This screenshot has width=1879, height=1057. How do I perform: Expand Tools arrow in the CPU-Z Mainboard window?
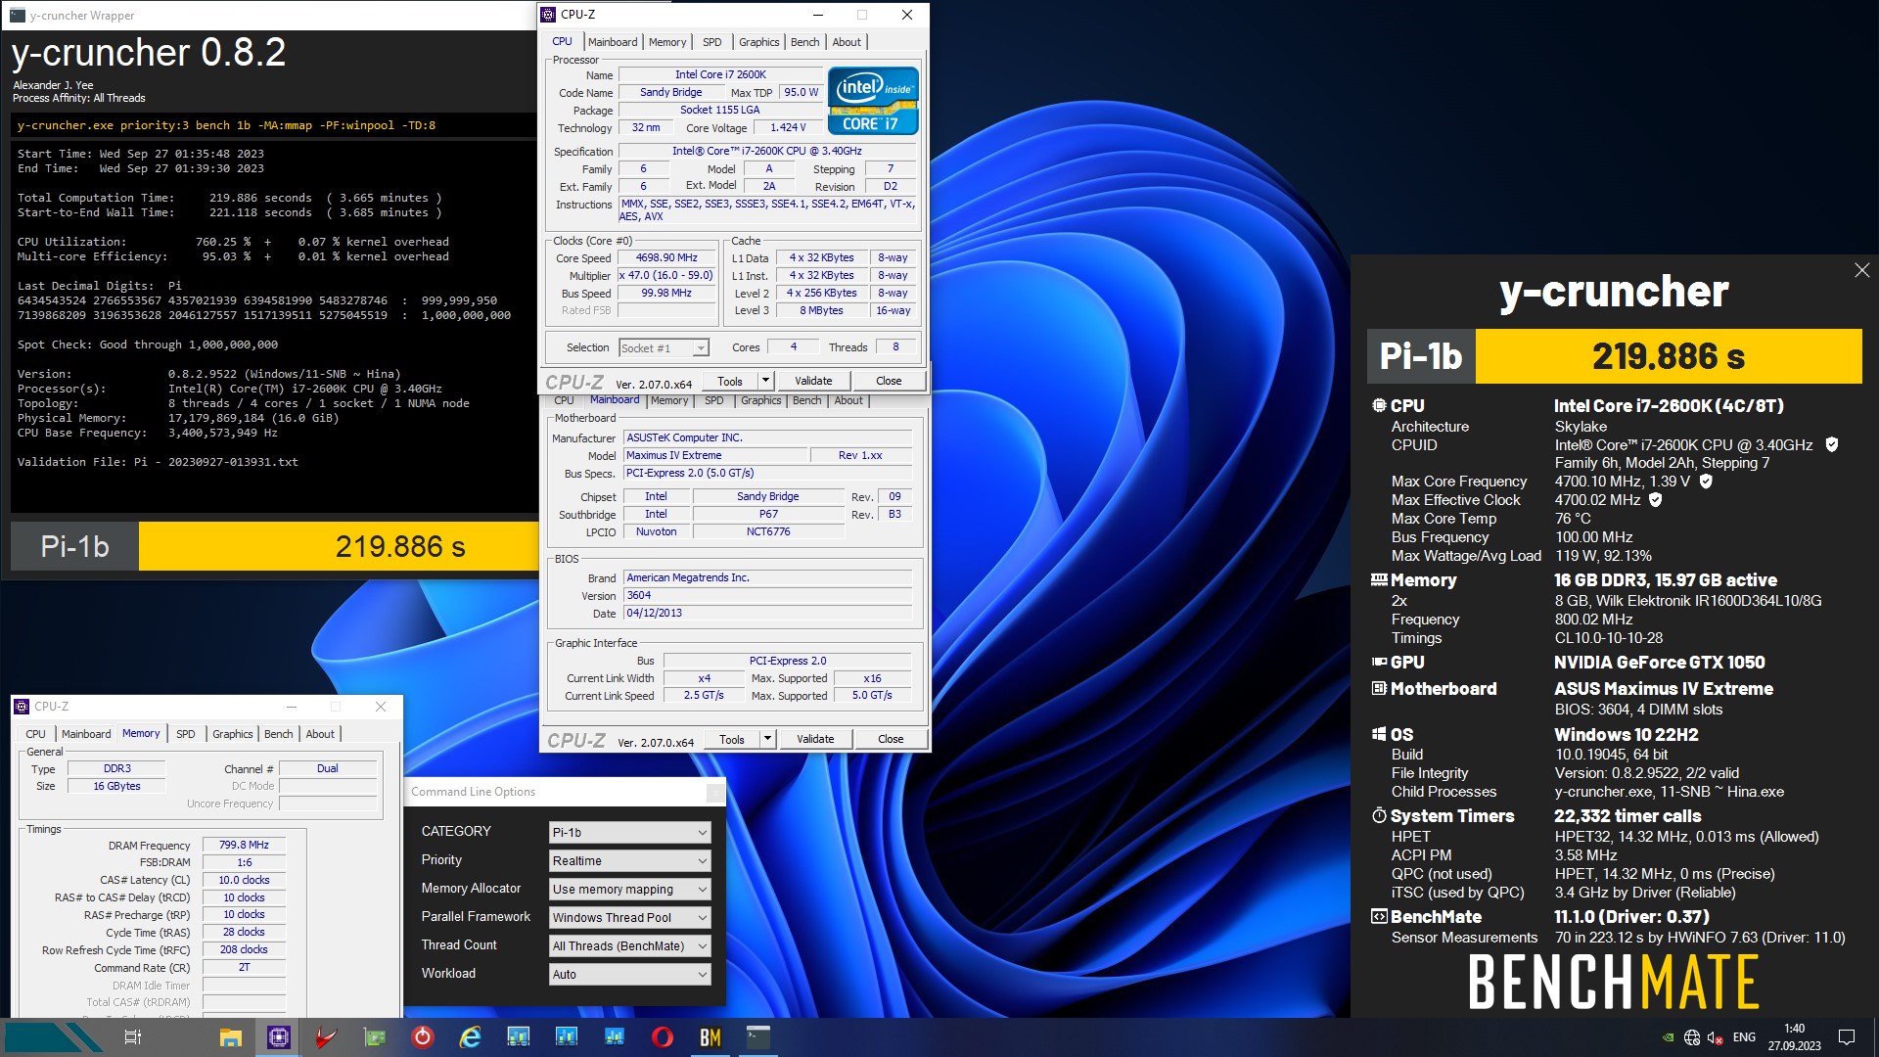768,739
